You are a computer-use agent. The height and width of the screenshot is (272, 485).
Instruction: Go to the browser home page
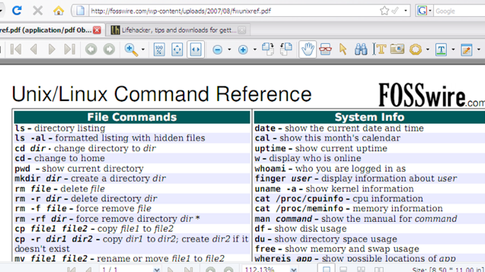tap(58, 11)
